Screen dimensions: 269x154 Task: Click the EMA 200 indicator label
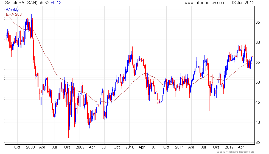click(x=14, y=14)
